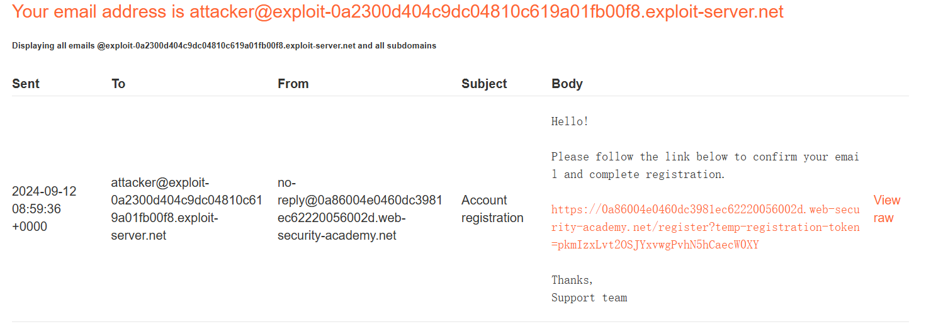The width and height of the screenshot is (926, 324).
Task: Click the From column header
Action: (x=293, y=84)
